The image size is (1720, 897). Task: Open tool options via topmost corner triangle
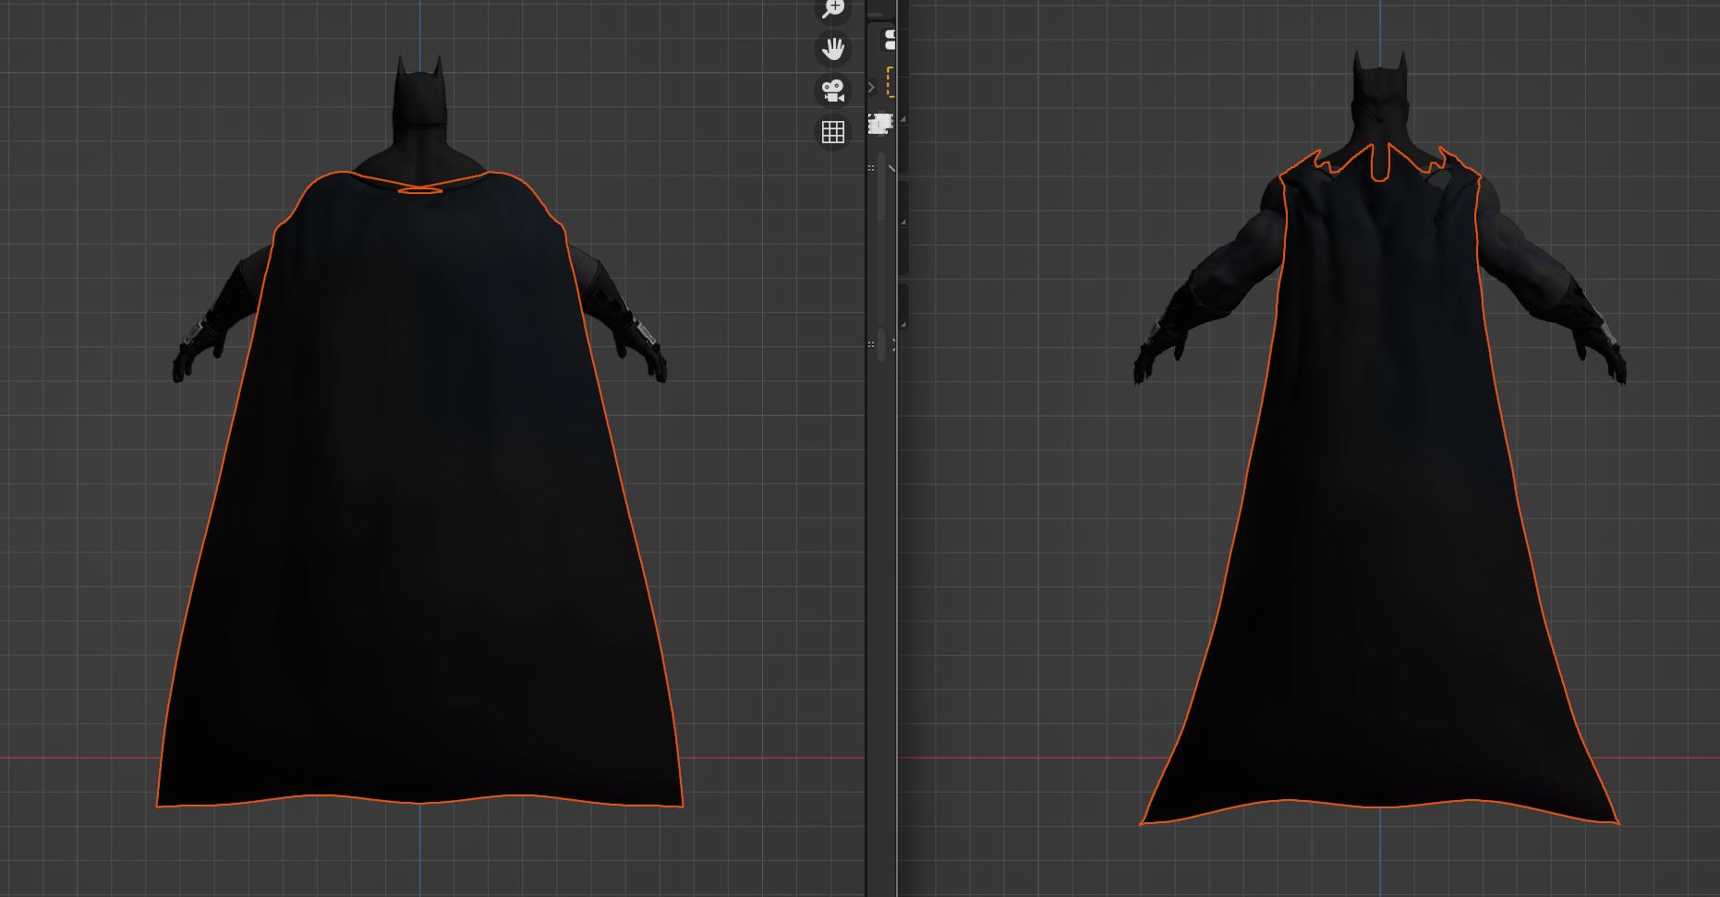(x=902, y=120)
